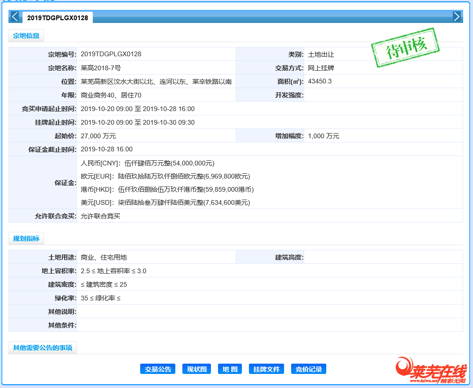
Task: Click the transaction method 网上挂牌
Action: [x=321, y=68]
